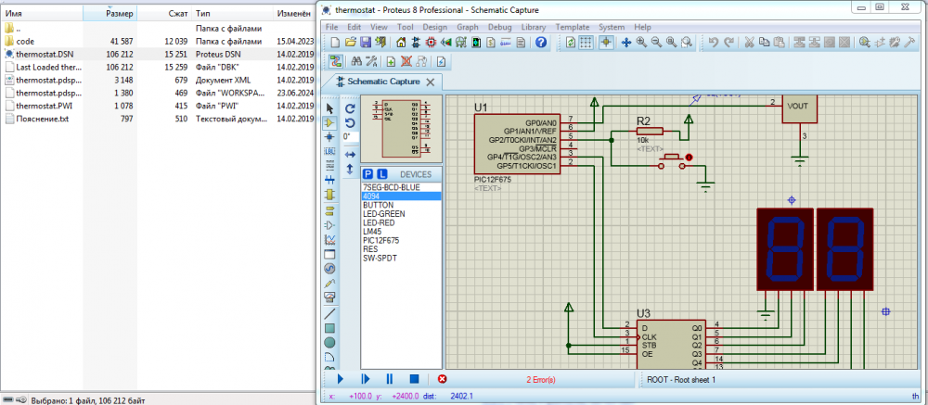The image size is (928, 405).
Task: Click the Rotate Clockwise icon
Action: pyautogui.click(x=350, y=108)
